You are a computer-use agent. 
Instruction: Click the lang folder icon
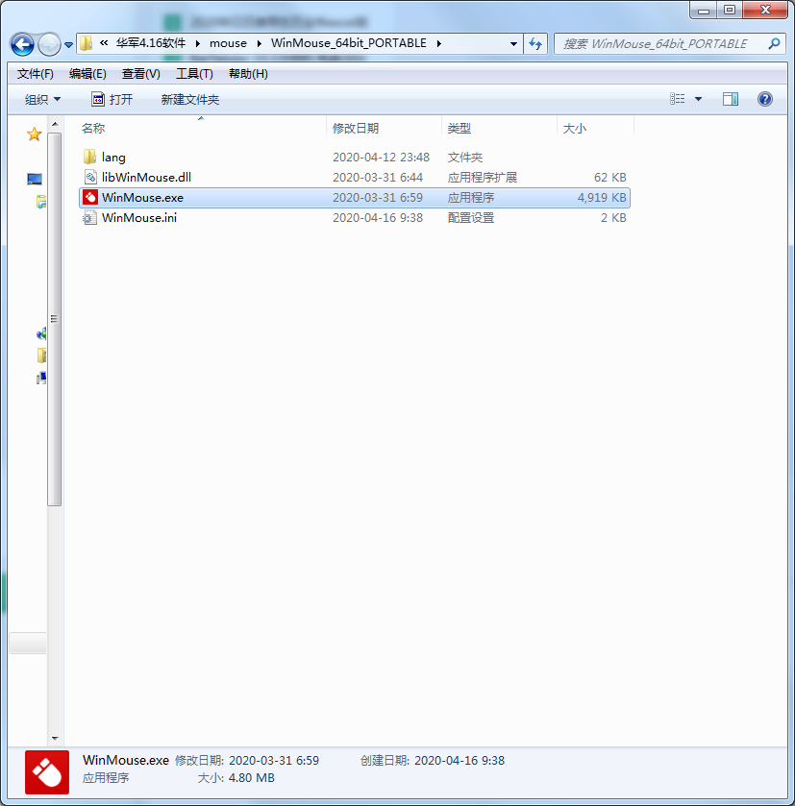pos(89,158)
